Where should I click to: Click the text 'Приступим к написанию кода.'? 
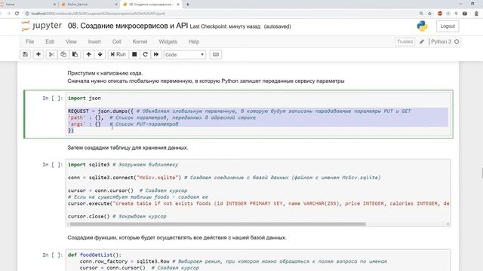click(x=105, y=73)
